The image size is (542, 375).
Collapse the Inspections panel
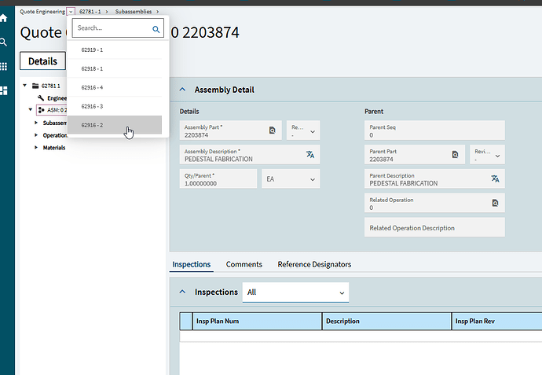point(182,292)
